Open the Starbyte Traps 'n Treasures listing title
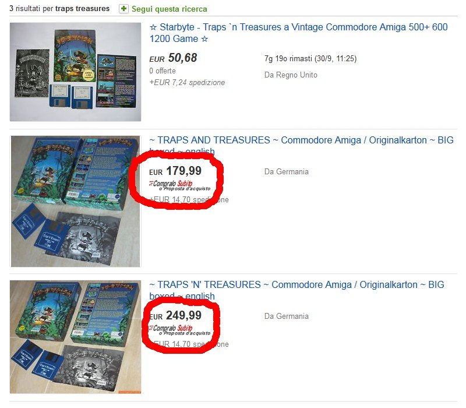 tap(298, 33)
